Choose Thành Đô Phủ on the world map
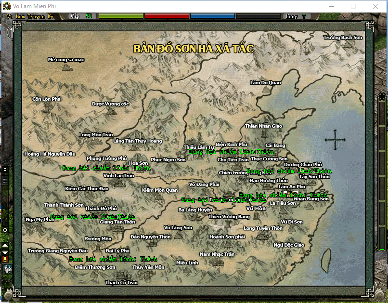This screenshot has height=303, width=388. click(101, 208)
